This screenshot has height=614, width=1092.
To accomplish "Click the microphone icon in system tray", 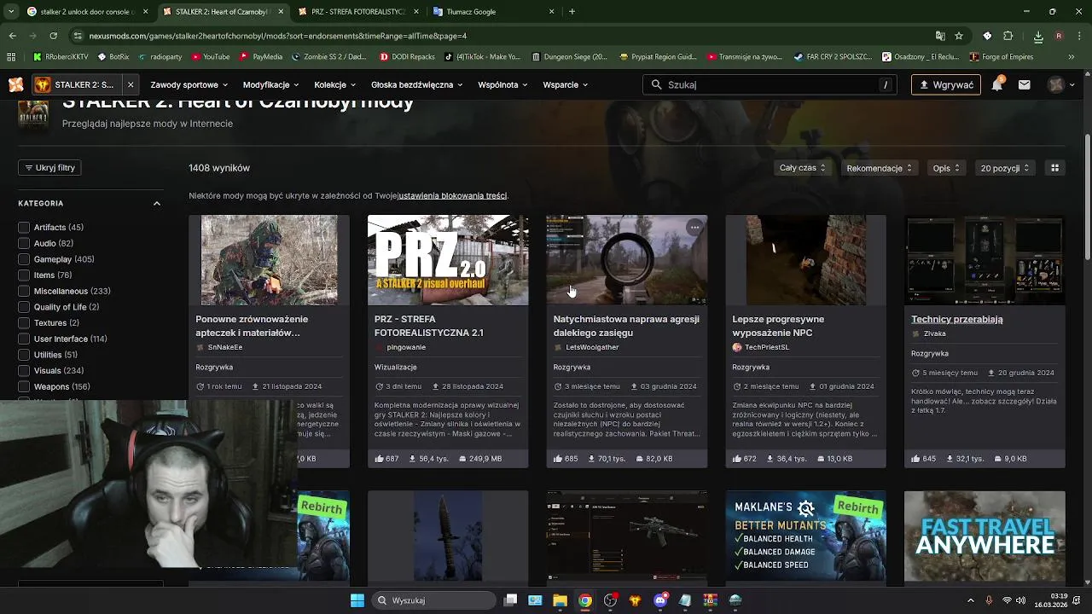I will (989, 600).
